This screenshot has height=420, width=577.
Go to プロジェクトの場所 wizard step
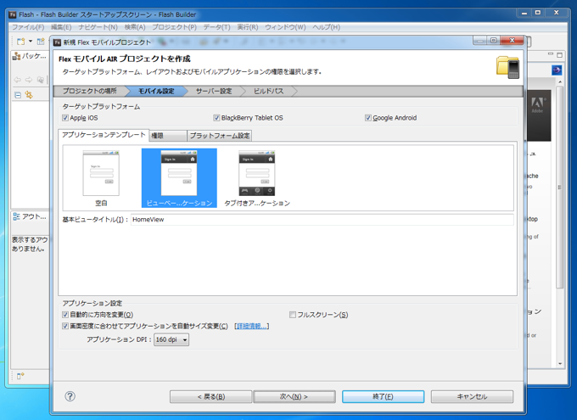click(89, 91)
